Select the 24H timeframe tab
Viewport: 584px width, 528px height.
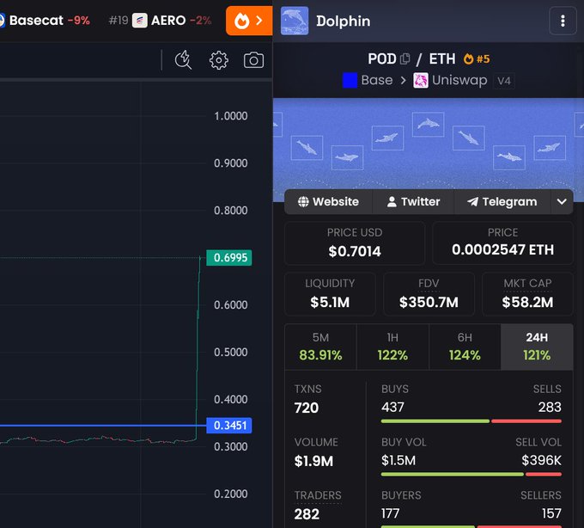(x=537, y=347)
